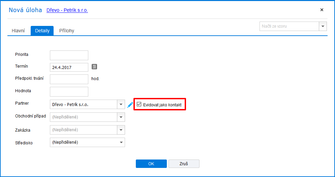Click the Předpokl. trvání hours field
The height and width of the screenshot is (177, 335).
click(69, 79)
